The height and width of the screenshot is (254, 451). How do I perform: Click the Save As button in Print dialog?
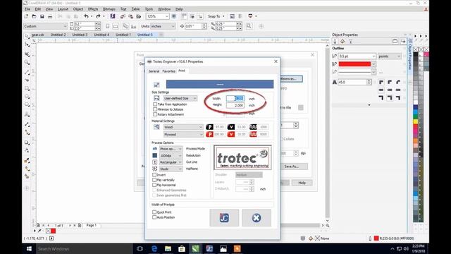[x=291, y=167]
